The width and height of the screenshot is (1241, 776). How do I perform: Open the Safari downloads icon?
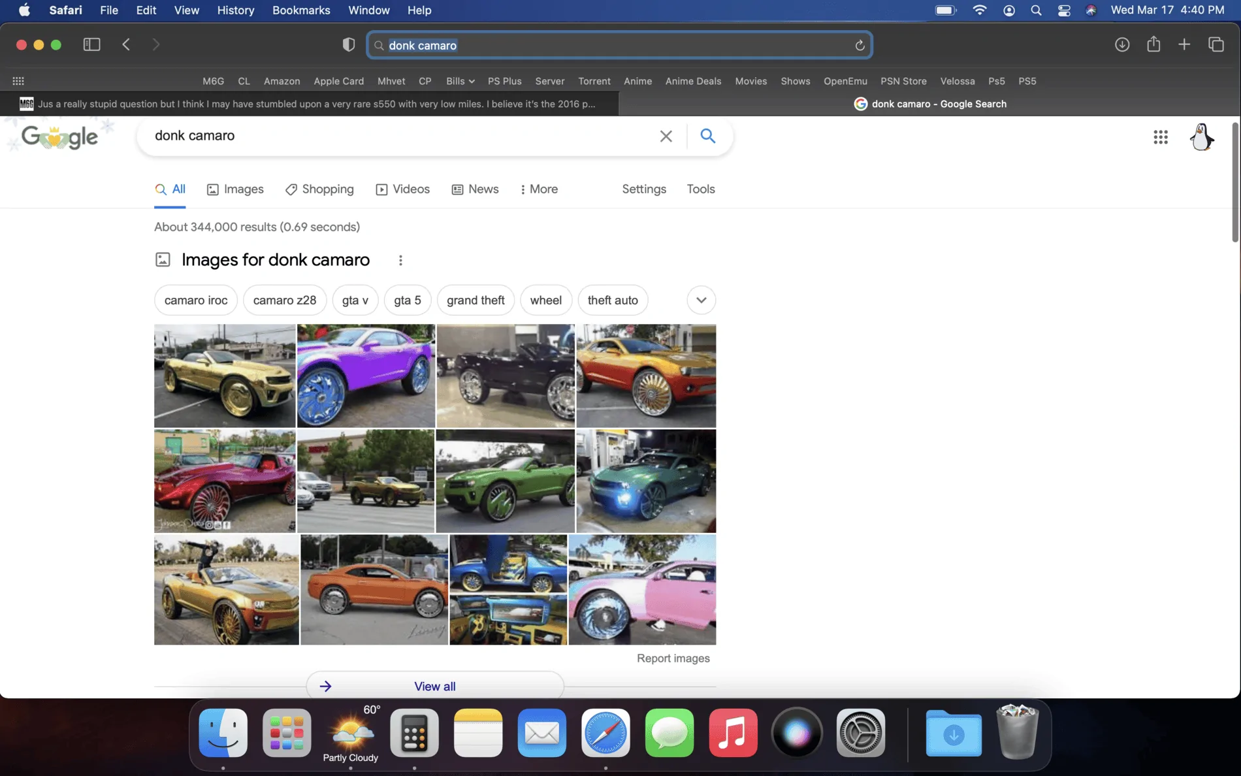[1122, 44]
